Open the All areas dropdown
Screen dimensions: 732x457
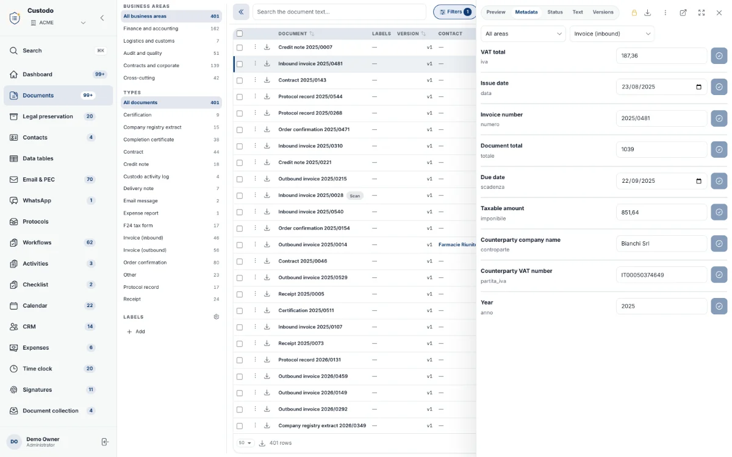[x=523, y=34]
